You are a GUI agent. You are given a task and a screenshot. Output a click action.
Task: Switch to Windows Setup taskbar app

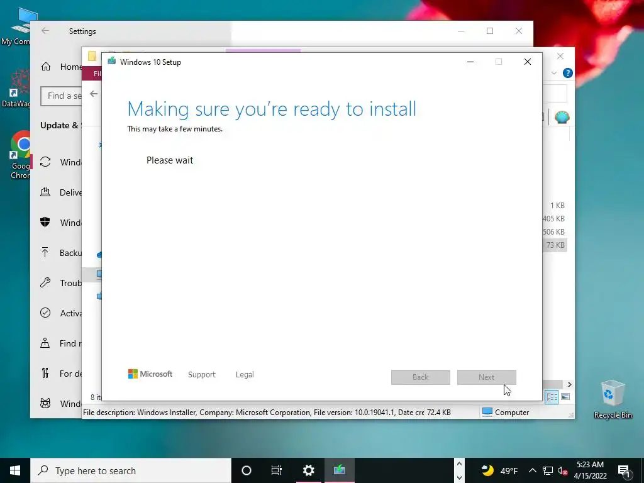pyautogui.click(x=339, y=470)
